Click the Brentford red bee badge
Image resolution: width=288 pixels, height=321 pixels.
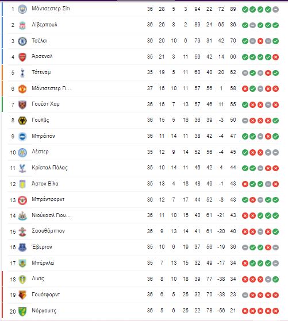click(22, 200)
